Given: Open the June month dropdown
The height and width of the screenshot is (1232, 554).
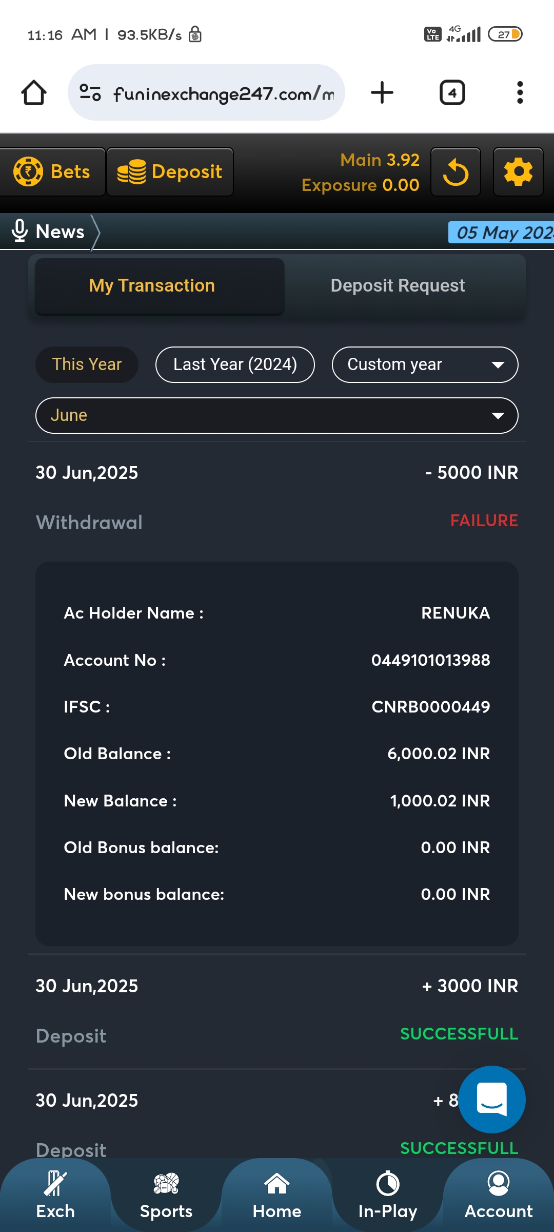Looking at the screenshot, I should [276, 415].
